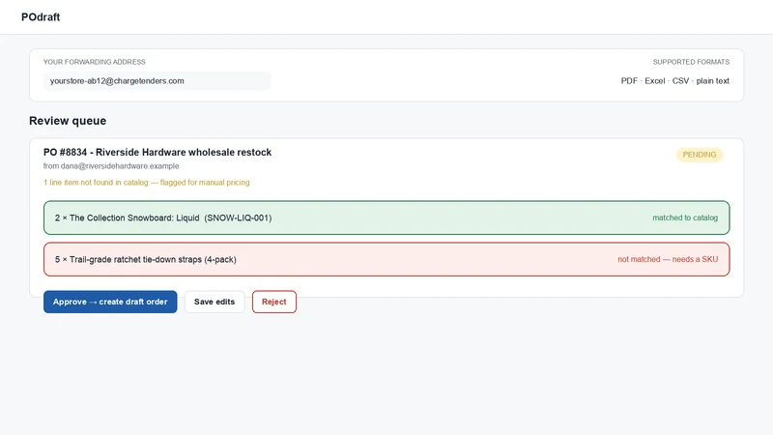773x435 pixels.
Task: Click the Save edits button
Action: click(x=215, y=302)
